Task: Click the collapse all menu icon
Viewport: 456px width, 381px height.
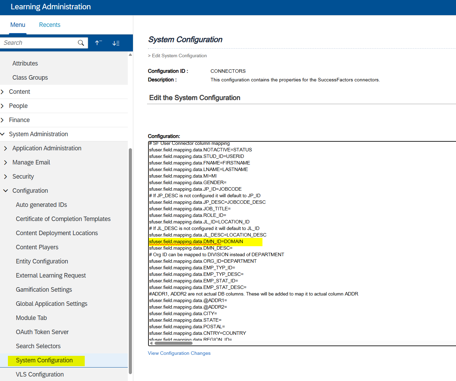Action: click(x=99, y=43)
